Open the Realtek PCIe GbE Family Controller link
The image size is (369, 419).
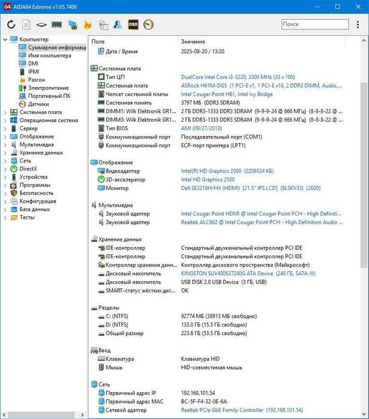[x=242, y=410]
